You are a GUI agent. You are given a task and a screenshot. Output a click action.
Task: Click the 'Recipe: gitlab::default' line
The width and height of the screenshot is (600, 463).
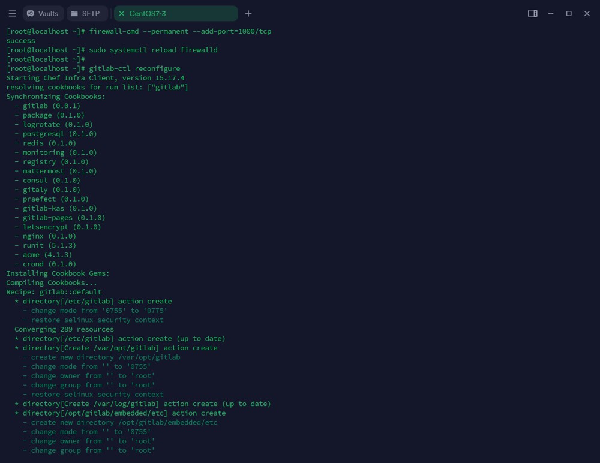[54, 292]
